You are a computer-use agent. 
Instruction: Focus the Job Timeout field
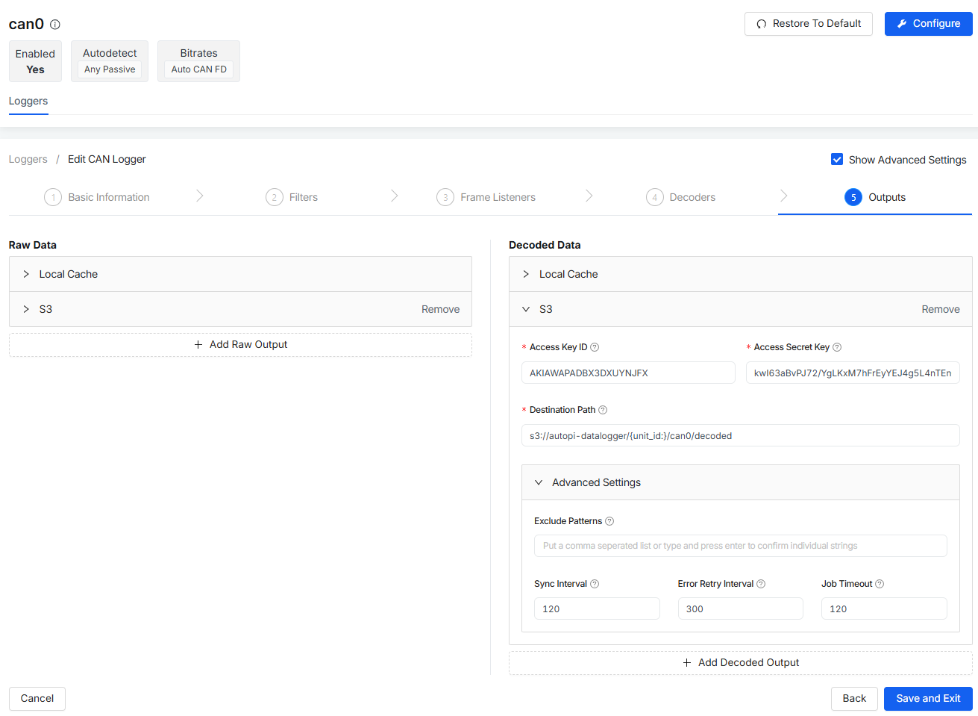pos(884,608)
